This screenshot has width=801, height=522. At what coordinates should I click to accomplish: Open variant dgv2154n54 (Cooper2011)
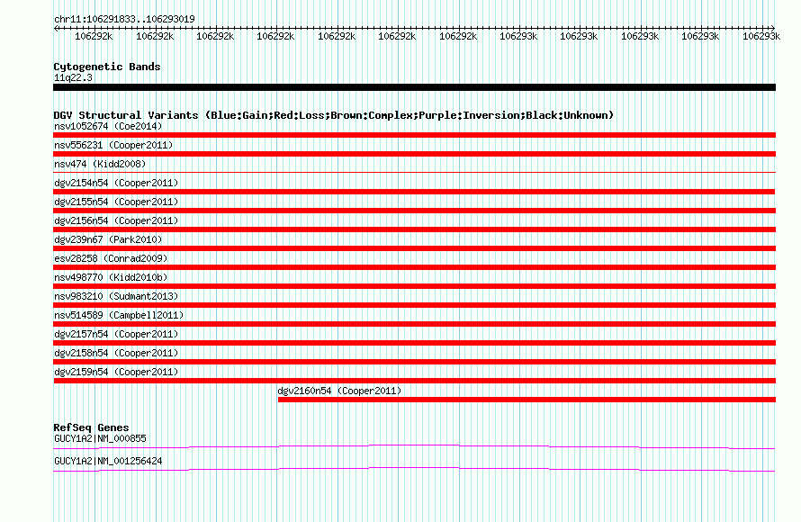coord(414,192)
